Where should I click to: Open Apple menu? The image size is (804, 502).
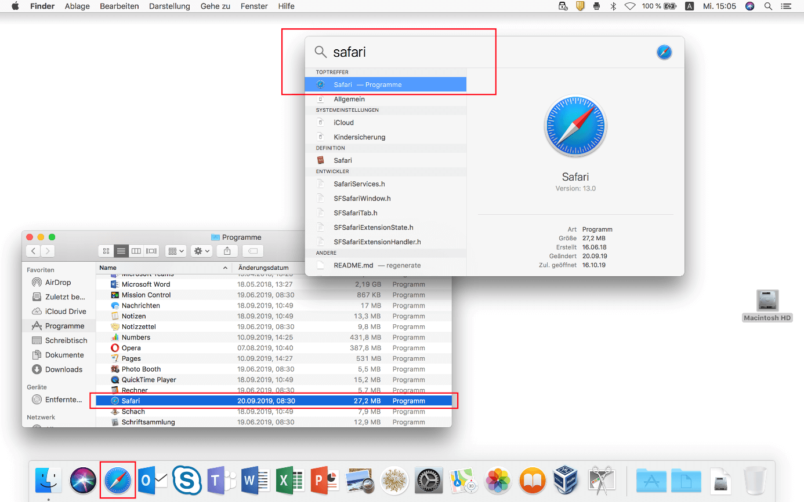point(15,6)
